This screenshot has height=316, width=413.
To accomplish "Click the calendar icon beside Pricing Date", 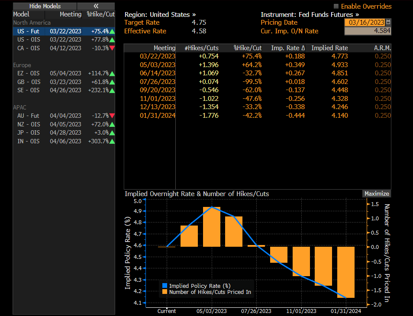I will click(x=388, y=23).
